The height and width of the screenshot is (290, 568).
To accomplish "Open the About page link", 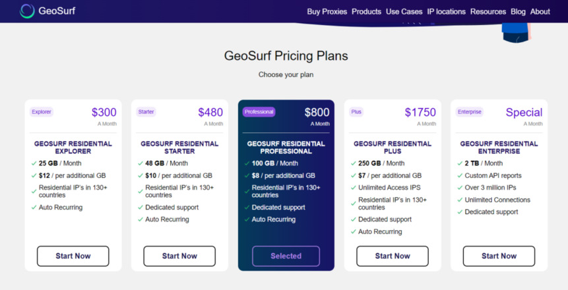I will click(x=540, y=12).
